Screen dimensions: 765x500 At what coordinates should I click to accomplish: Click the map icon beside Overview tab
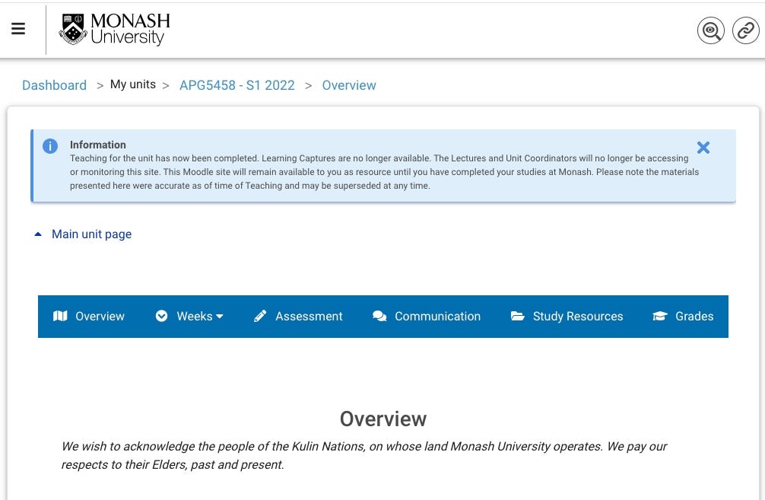(x=60, y=316)
